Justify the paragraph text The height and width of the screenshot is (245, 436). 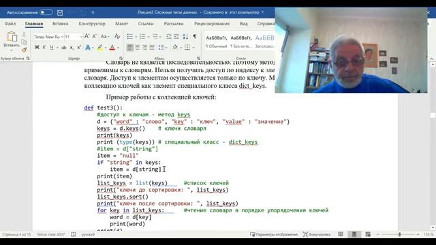pyautogui.click(x=152, y=48)
